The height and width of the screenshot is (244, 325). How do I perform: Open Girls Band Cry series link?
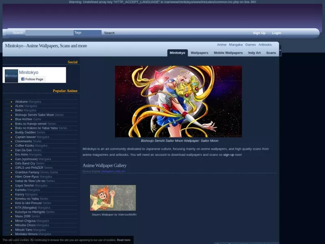(25, 163)
